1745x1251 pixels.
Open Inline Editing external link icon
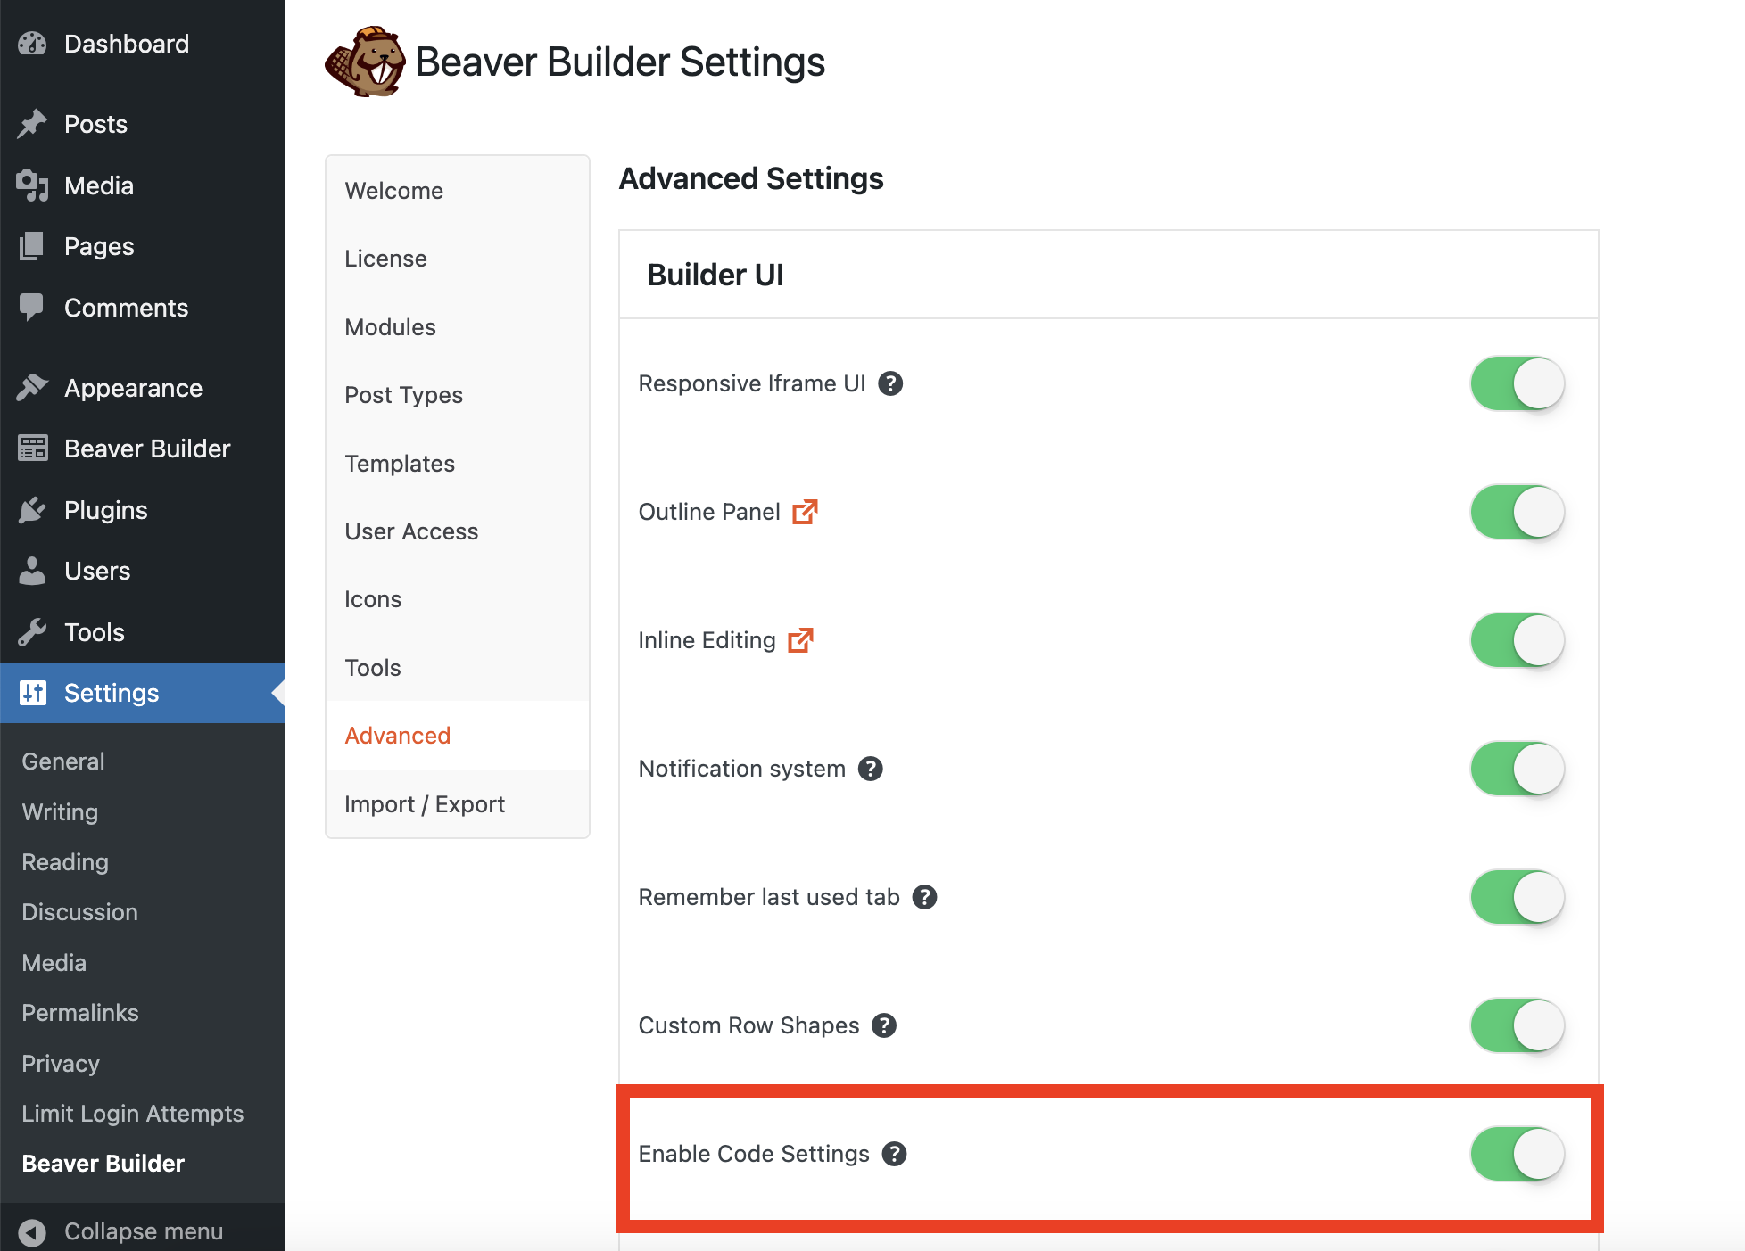click(x=800, y=640)
